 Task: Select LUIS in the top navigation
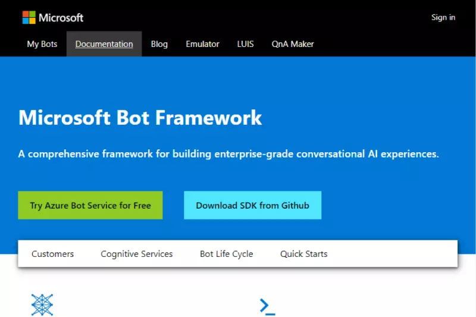[x=245, y=44]
